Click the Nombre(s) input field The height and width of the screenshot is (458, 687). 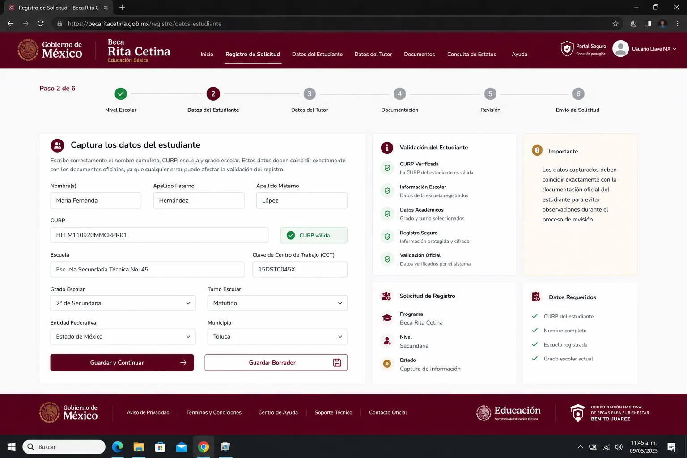tap(96, 200)
